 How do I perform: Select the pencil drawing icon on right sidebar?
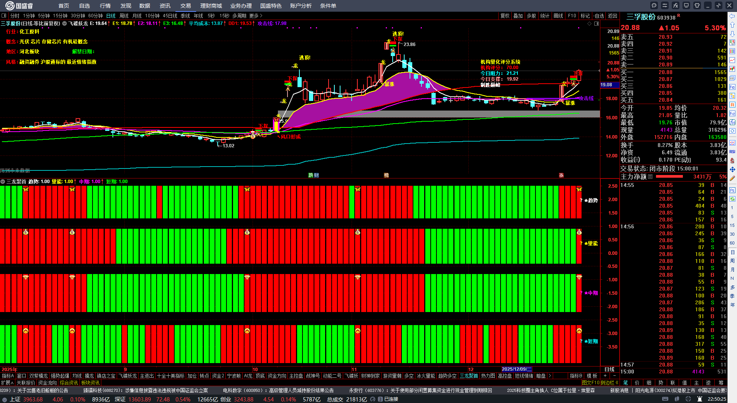732,178
